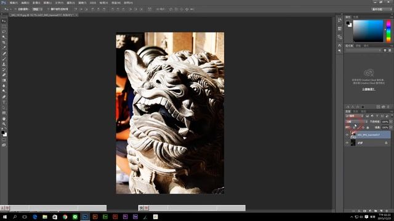Toggle the Show Transform Controls checkbox
The width and height of the screenshot is (394, 221).
pos(48,9)
